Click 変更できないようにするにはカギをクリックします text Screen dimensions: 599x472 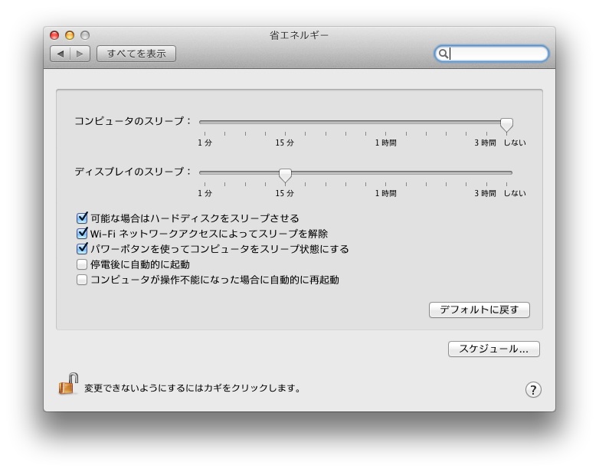pyautogui.click(x=192, y=388)
